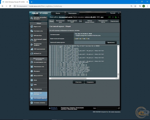Click the green gamepad status icon
Screen dimensions: 150x120
pos(109,17)
